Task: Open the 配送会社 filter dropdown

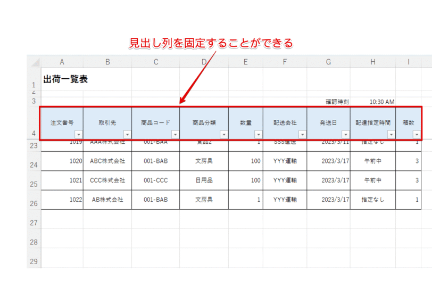Action: click(x=302, y=135)
